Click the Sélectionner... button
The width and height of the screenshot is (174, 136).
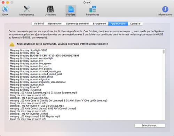[x=150, y=126]
